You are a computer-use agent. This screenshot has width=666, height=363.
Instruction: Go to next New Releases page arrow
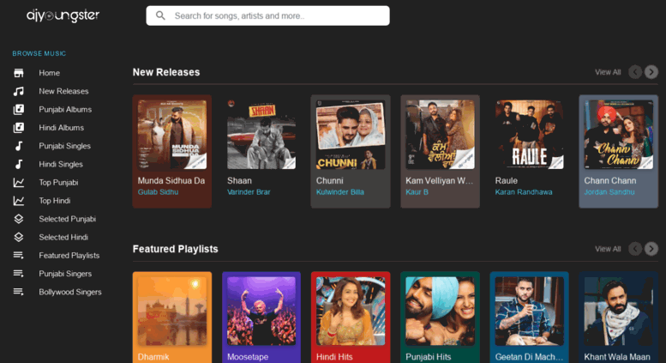651,72
